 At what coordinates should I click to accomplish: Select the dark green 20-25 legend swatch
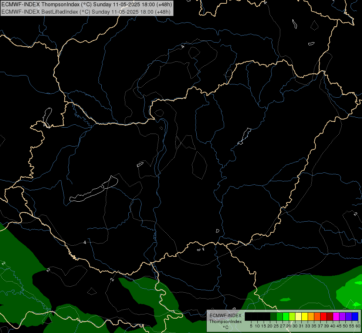tap(273, 316)
